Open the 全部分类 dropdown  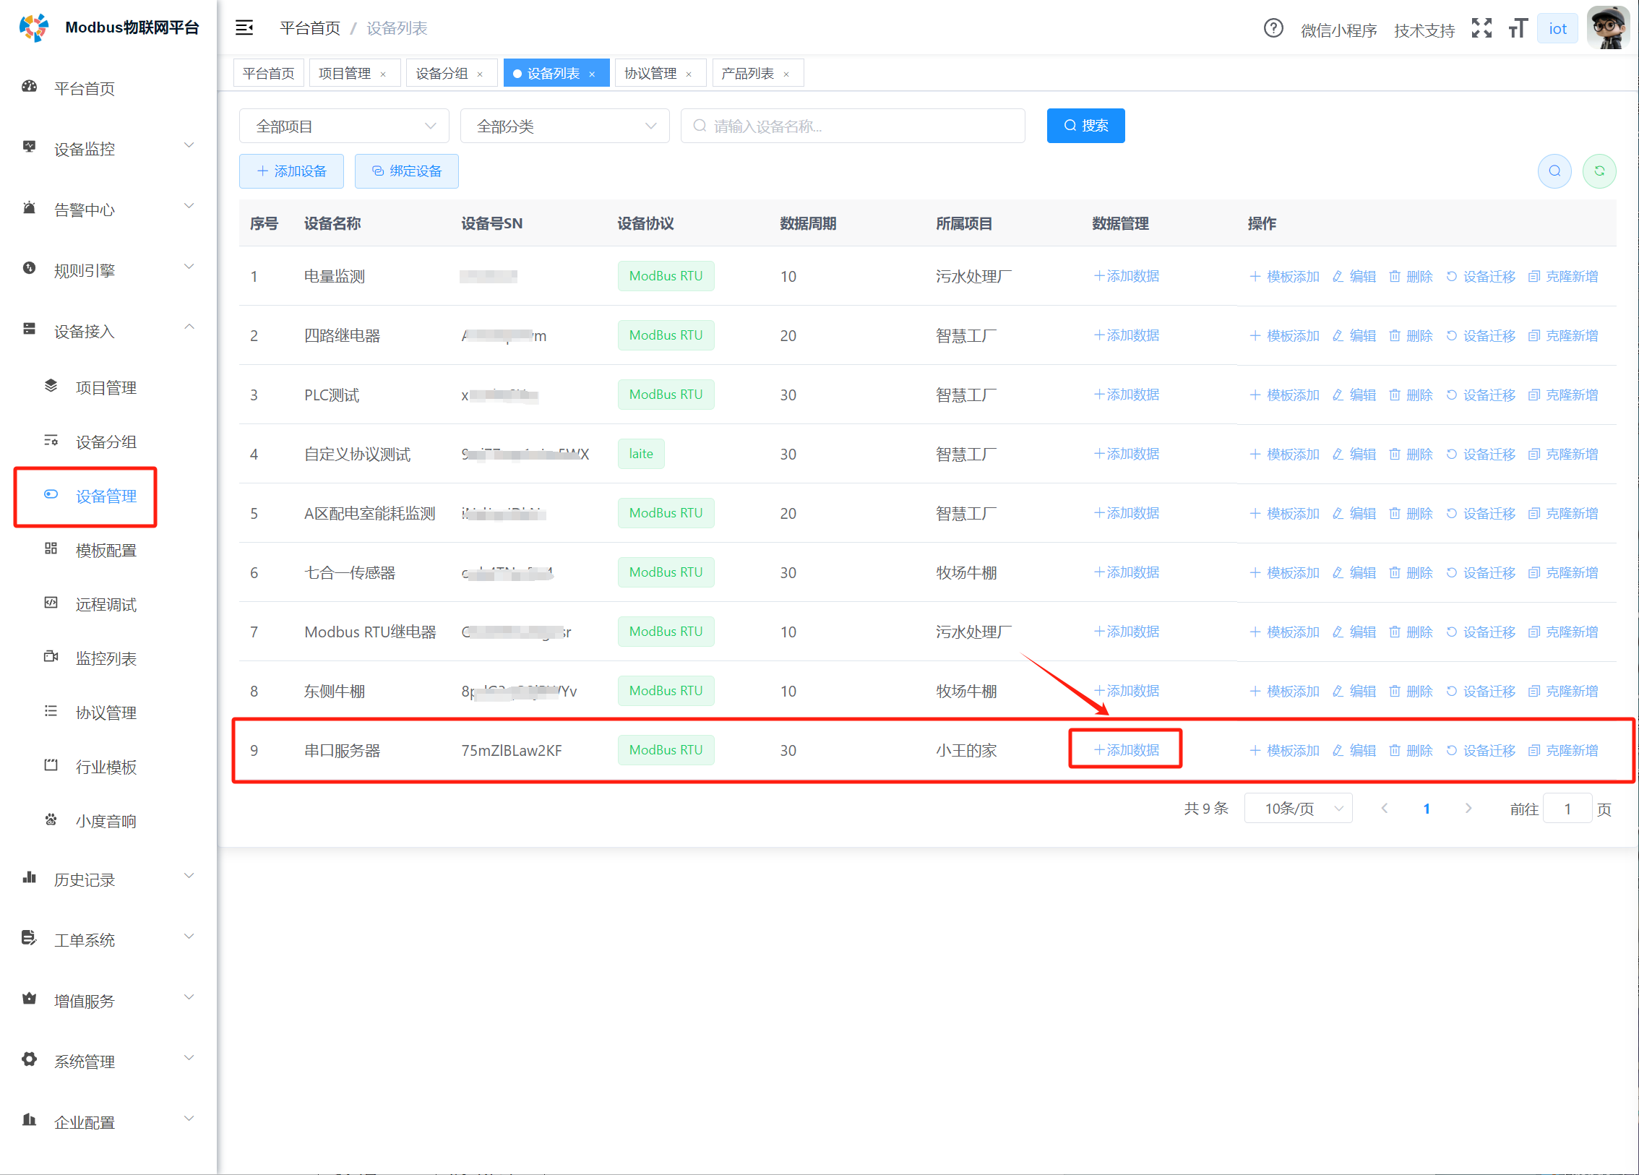[564, 126]
